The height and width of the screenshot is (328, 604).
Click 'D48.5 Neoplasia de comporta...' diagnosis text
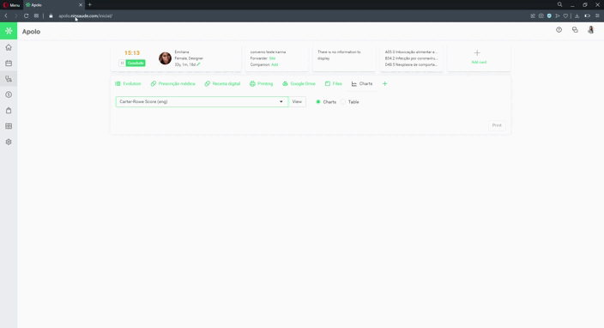411,64
